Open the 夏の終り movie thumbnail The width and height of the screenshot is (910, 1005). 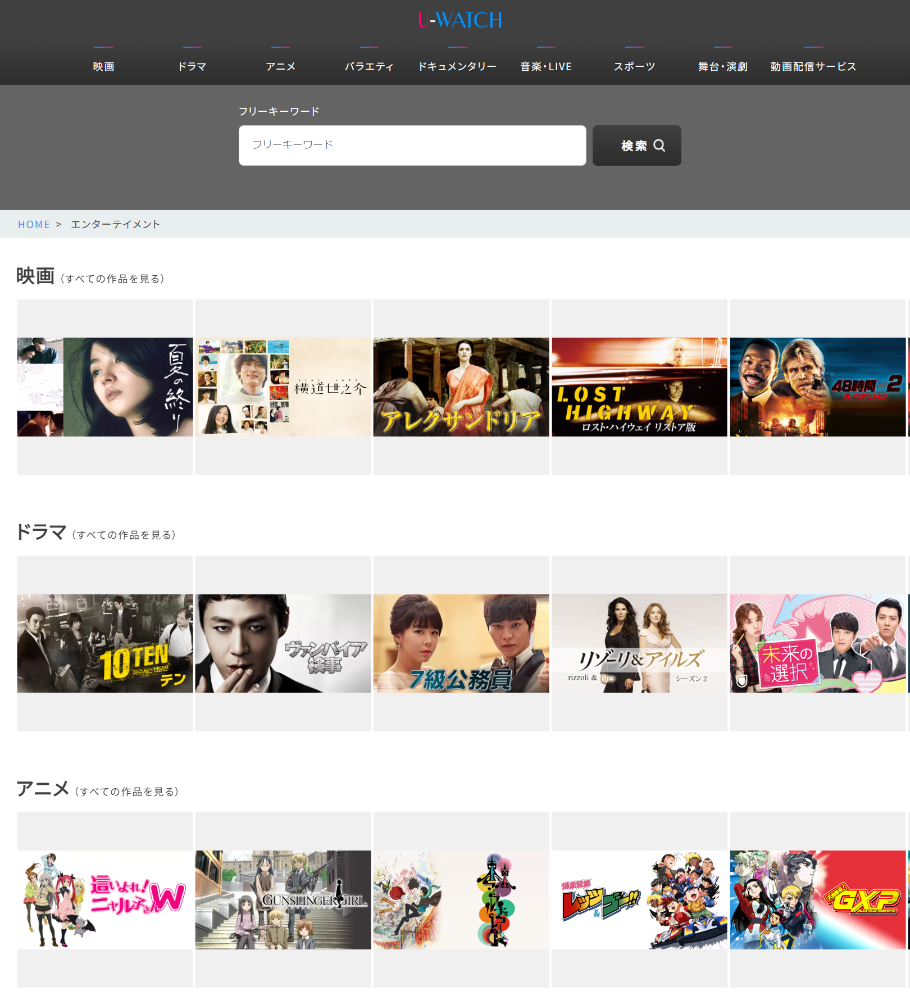point(105,387)
